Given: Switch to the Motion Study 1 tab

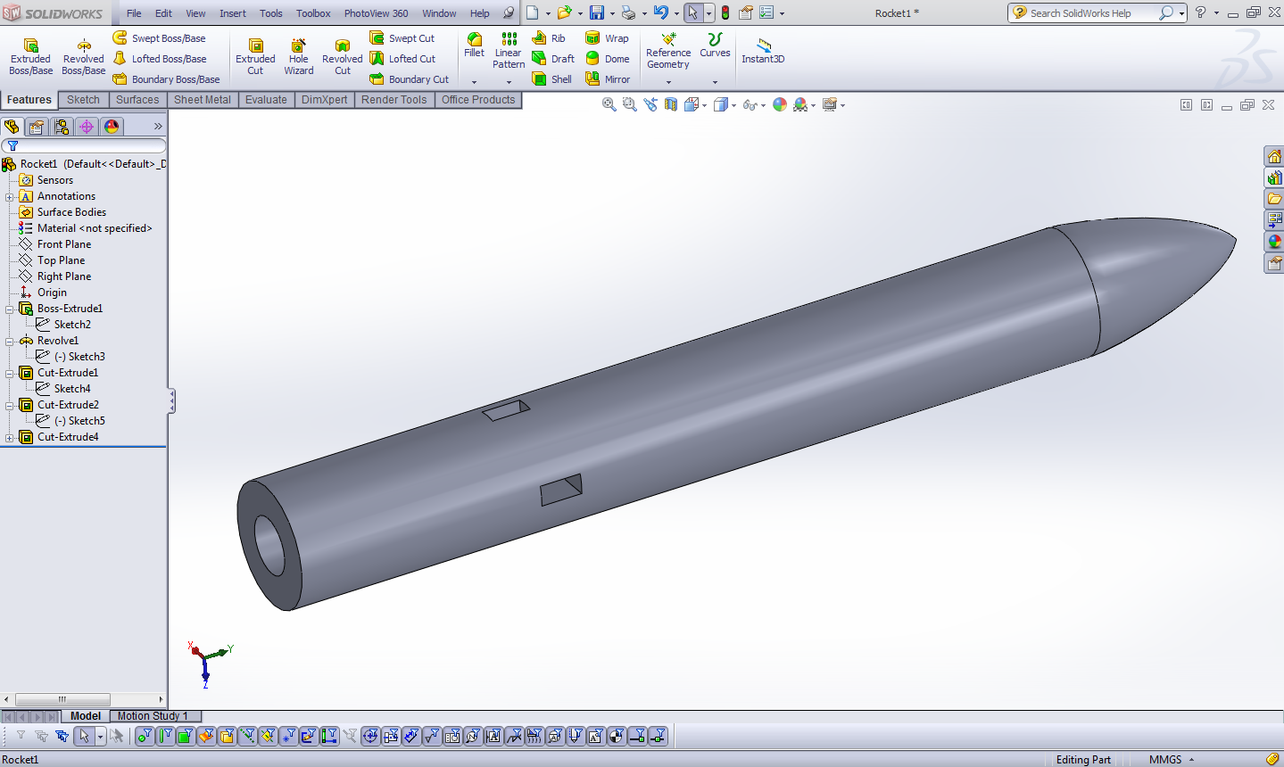Looking at the screenshot, I should pos(153,716).
